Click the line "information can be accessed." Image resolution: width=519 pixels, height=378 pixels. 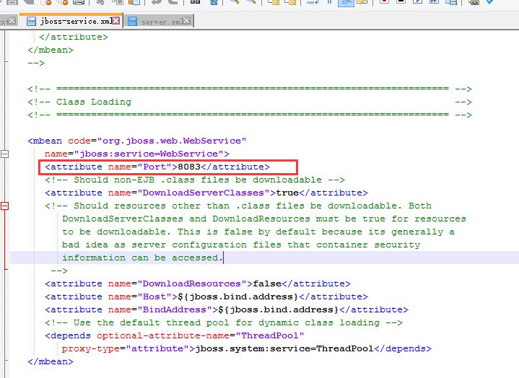143,258
